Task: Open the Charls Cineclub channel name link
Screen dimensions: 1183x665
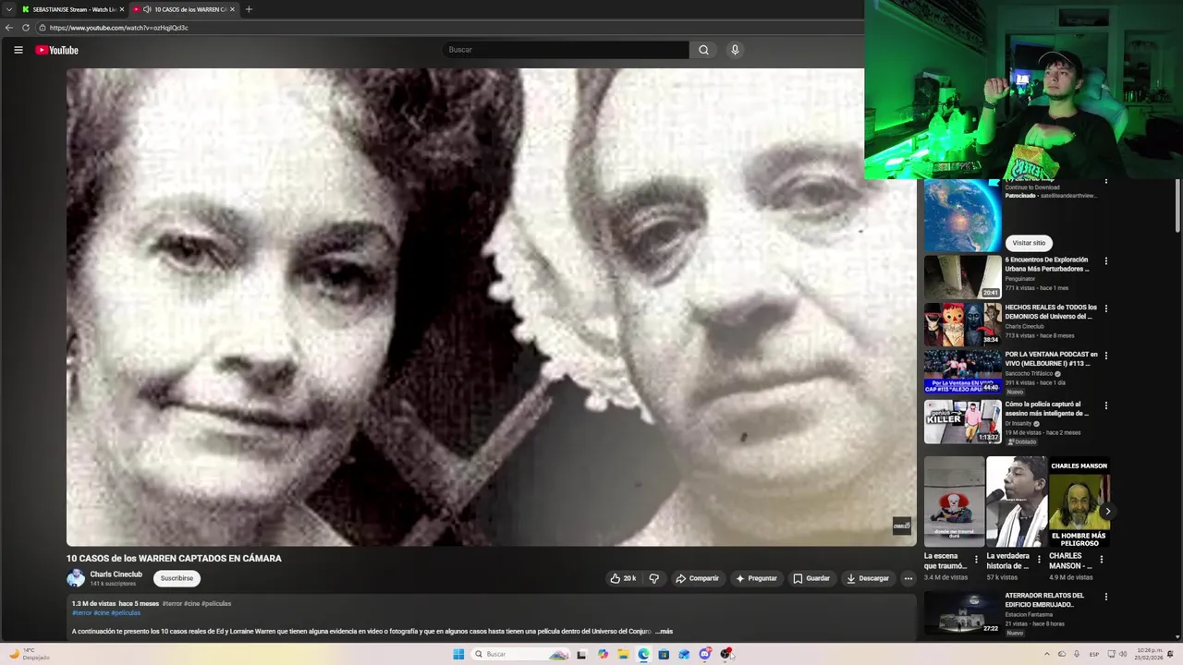Action: [116, 574]
